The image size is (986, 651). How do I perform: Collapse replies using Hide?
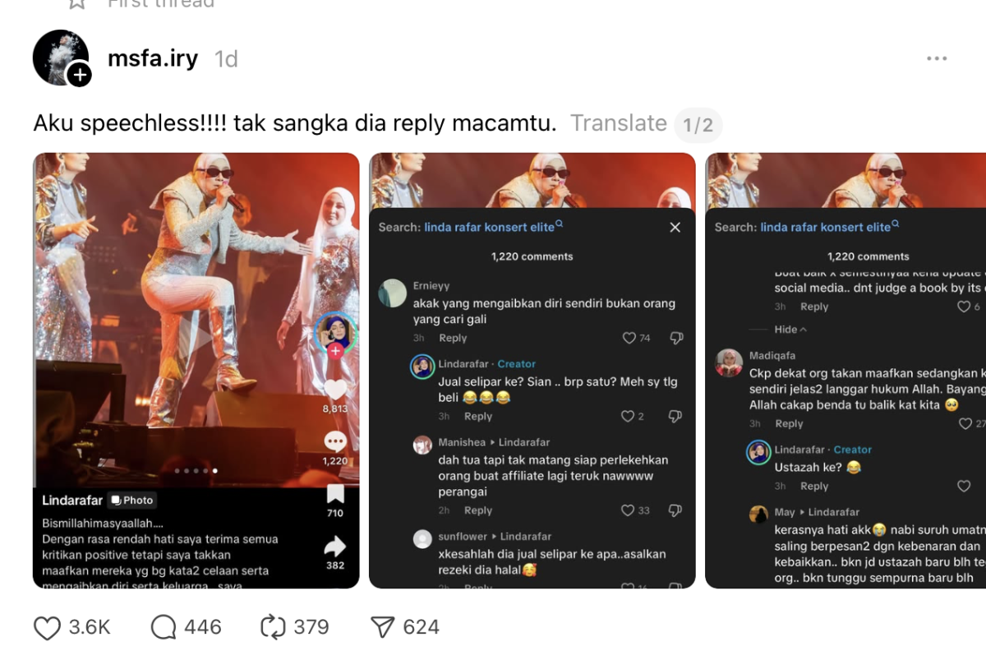(x=790, y=330)
